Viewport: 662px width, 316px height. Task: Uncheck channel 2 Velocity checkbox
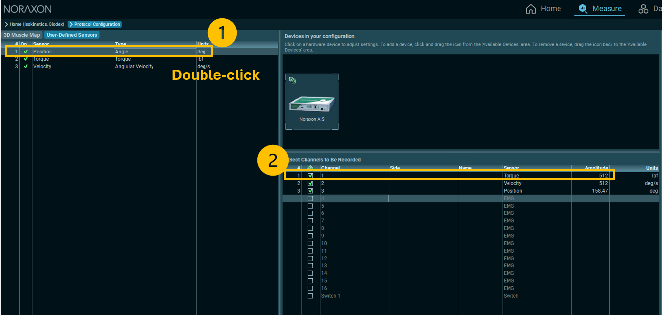click(310, 183)
